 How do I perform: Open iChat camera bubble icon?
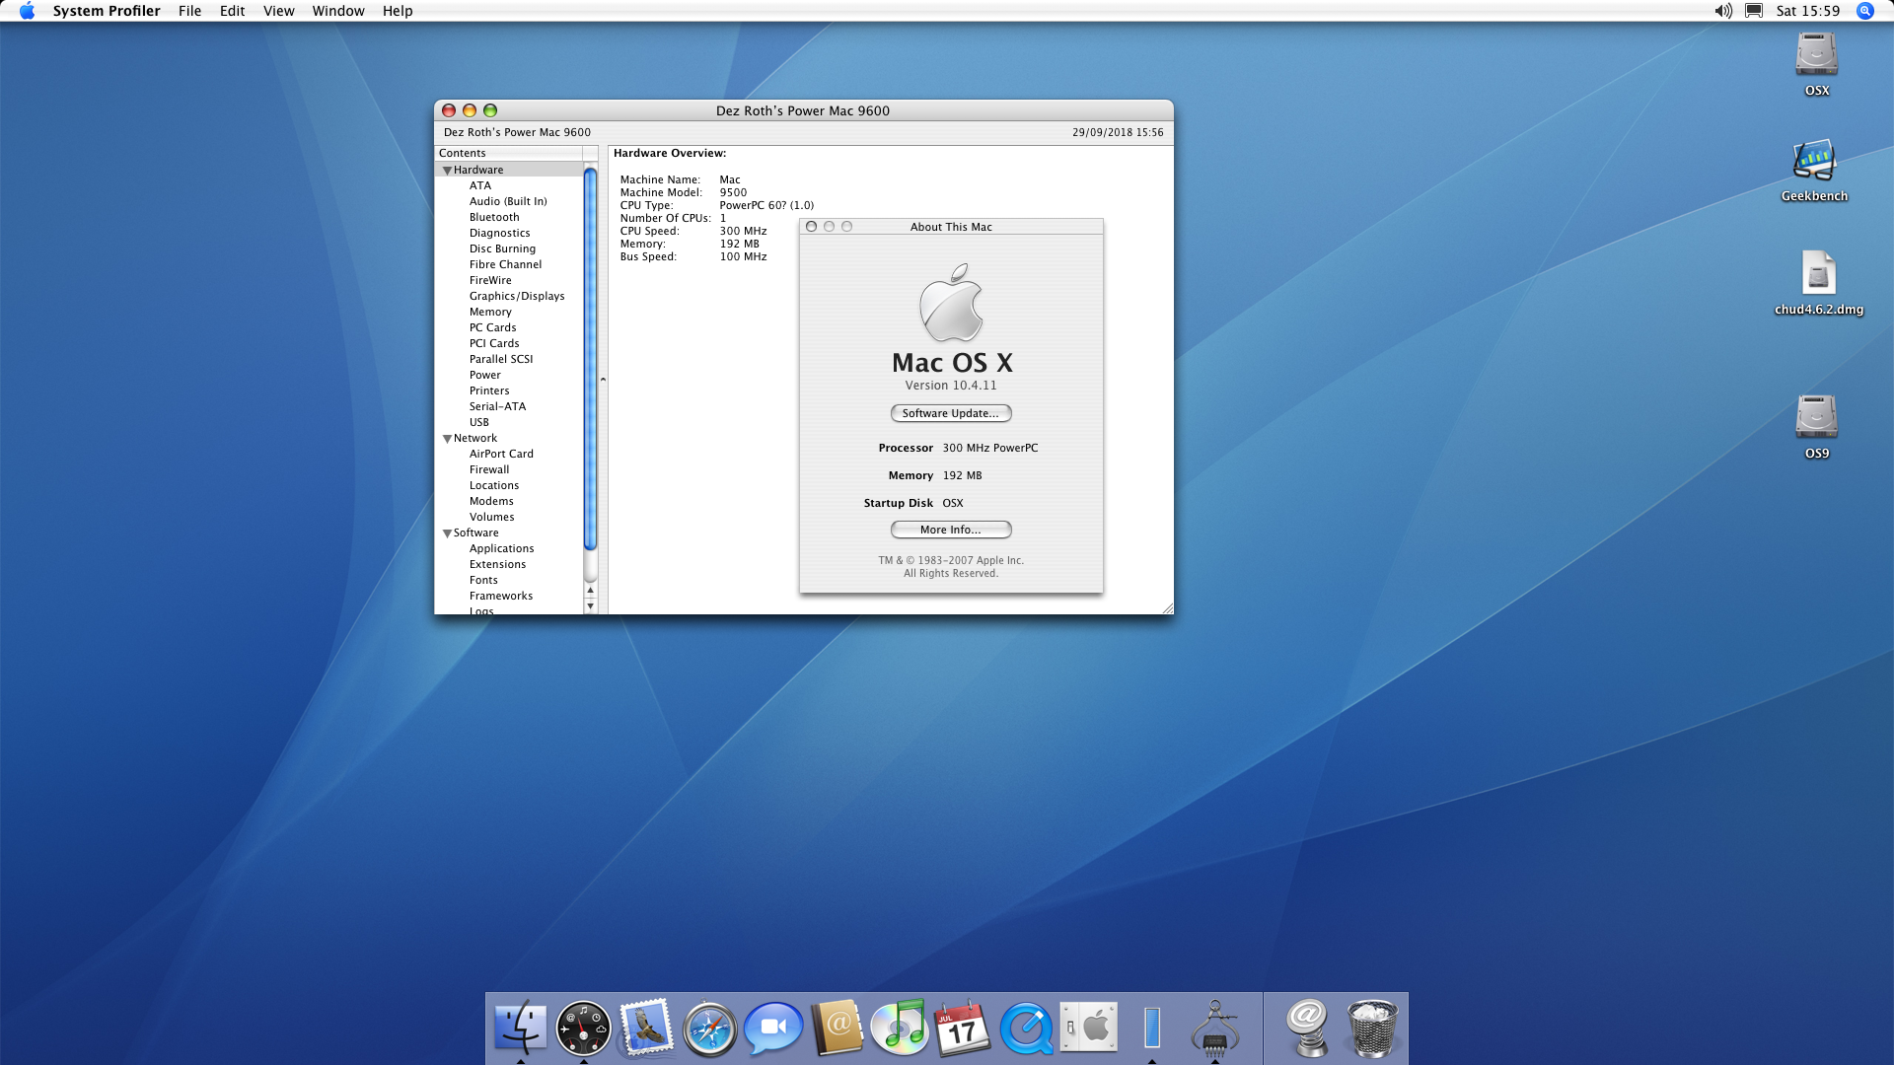[x=772, y=1028]
